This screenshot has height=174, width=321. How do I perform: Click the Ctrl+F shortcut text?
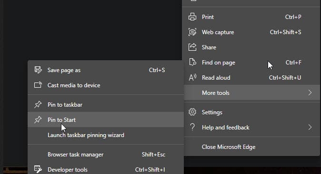point(293,63)
